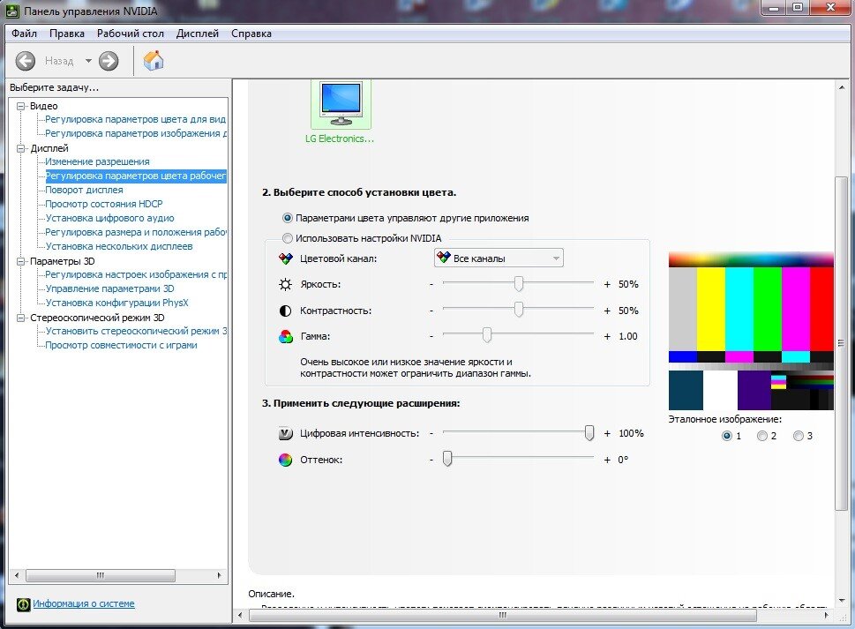Open 'Регулировка параметров цвета для видео' task

[x=135, y=119]
